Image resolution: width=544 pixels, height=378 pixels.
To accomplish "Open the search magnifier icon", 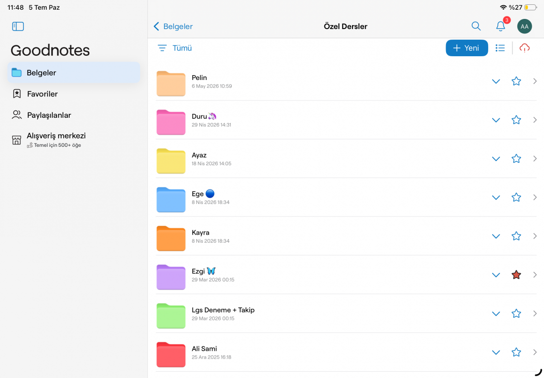I will pos(476,26).
